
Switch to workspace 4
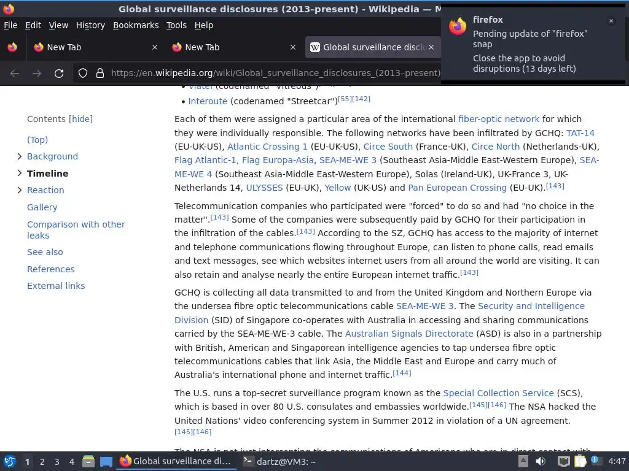(x=72, y=462)
